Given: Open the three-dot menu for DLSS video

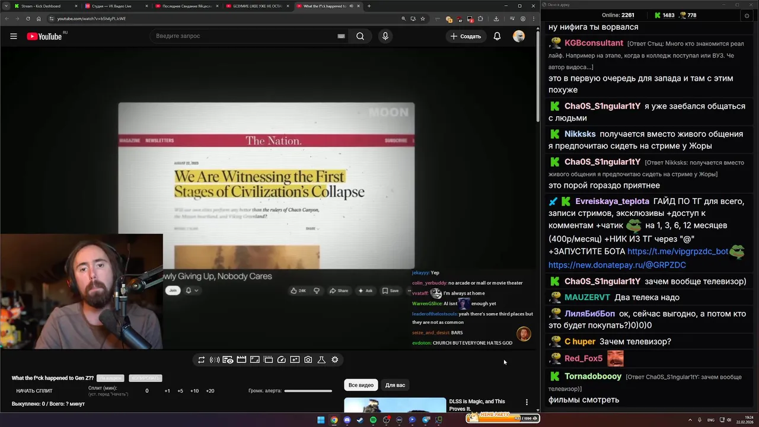Looking at the screenshot, I should point(527,402).
